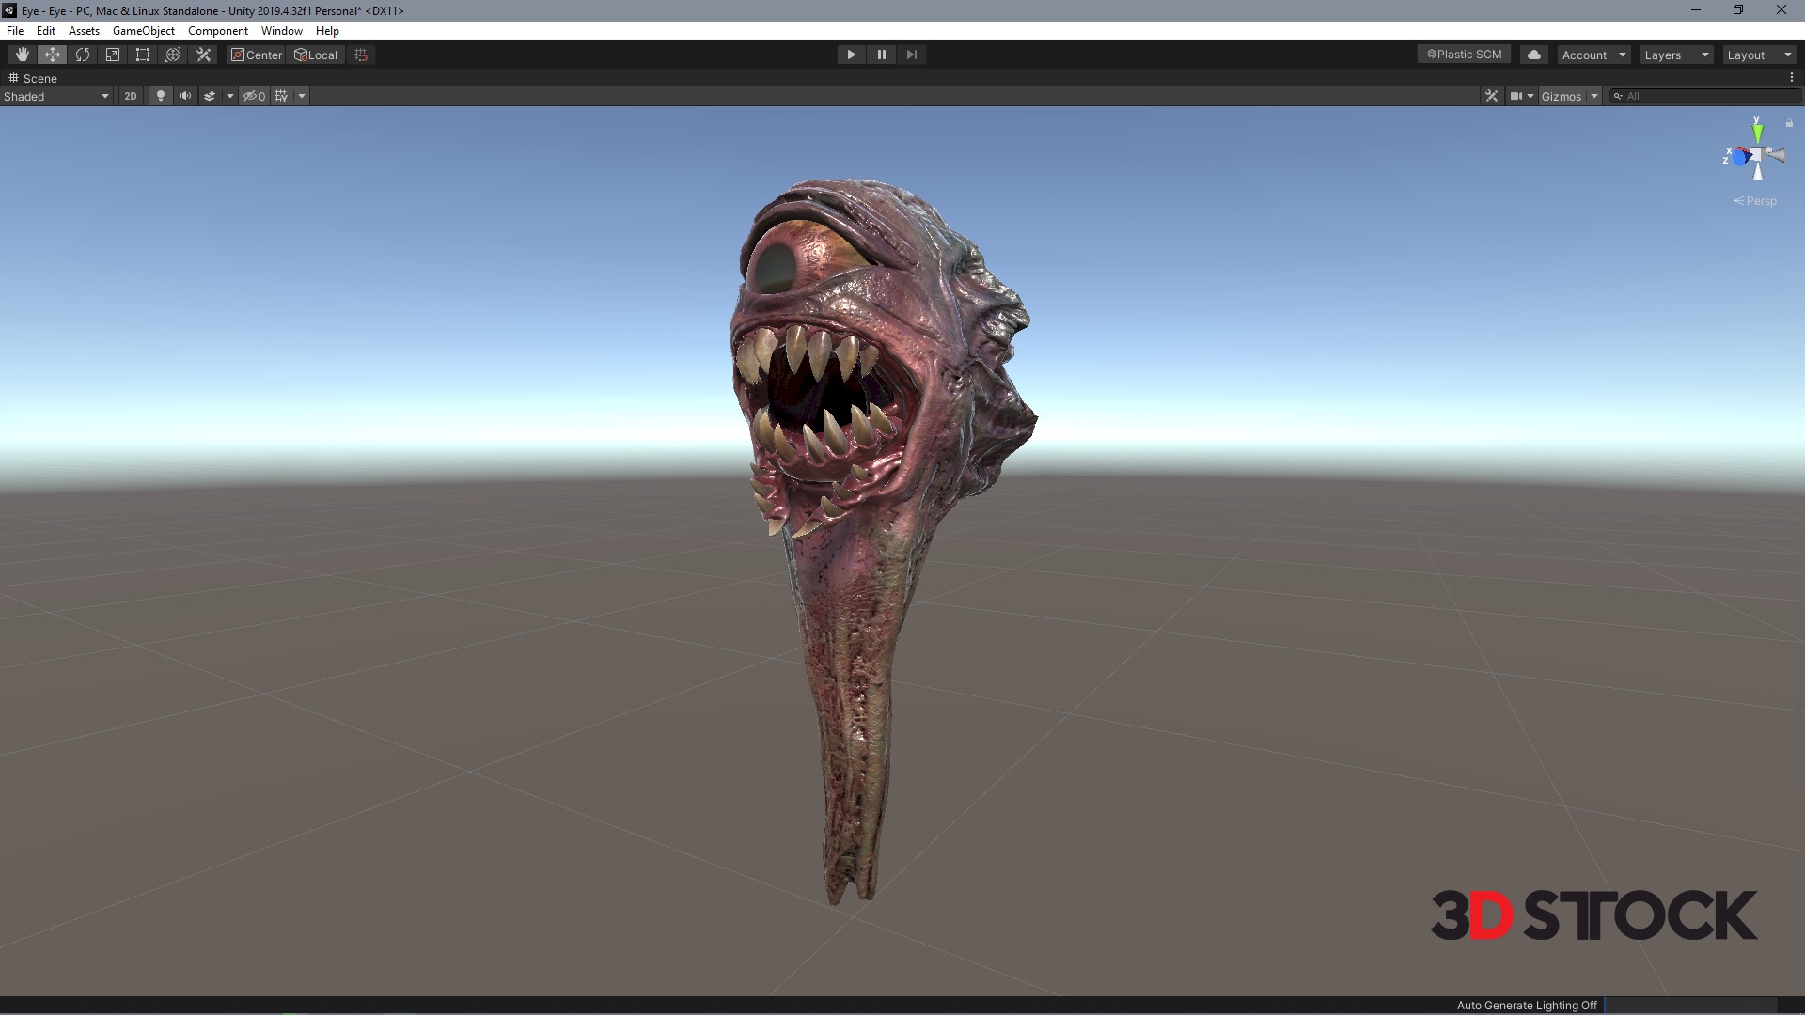Open the Shaded draw mode dropdown
The height and width of the screenshot is (1015, 1805).
(56, 96)
